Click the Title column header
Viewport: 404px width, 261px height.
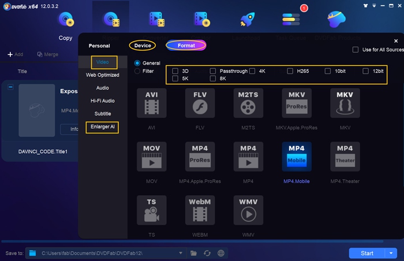pos(22,72)
